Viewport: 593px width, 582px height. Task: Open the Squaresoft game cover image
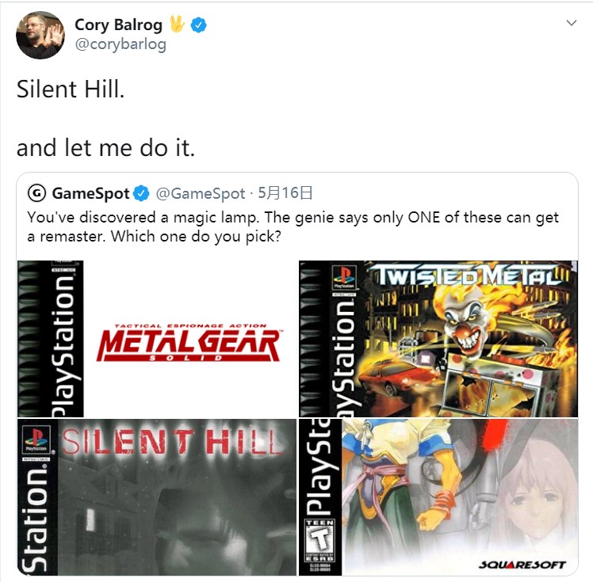pyautogui.click(x=438, y=497)
